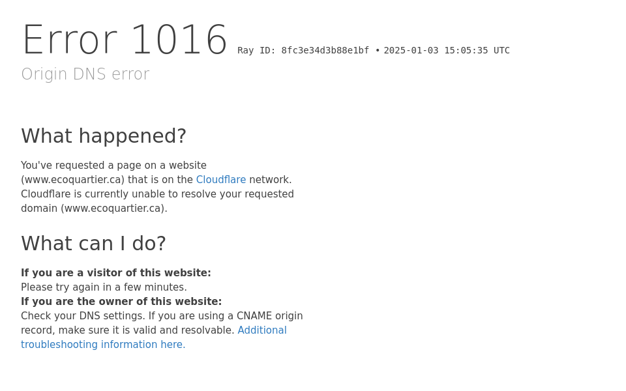Click 'If you are the owner of this website:'

click(x=121, y=302)
